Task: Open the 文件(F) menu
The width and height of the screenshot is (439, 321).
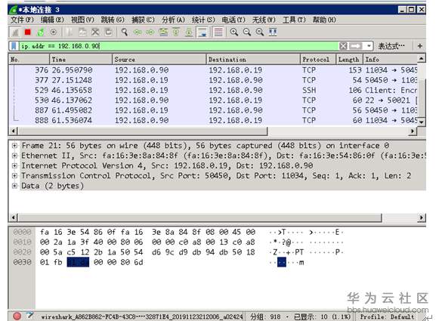Action: pyautogui.click(x=22, y=20)
